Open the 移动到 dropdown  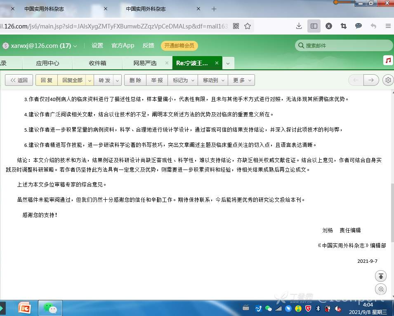(x=213, y=80)
